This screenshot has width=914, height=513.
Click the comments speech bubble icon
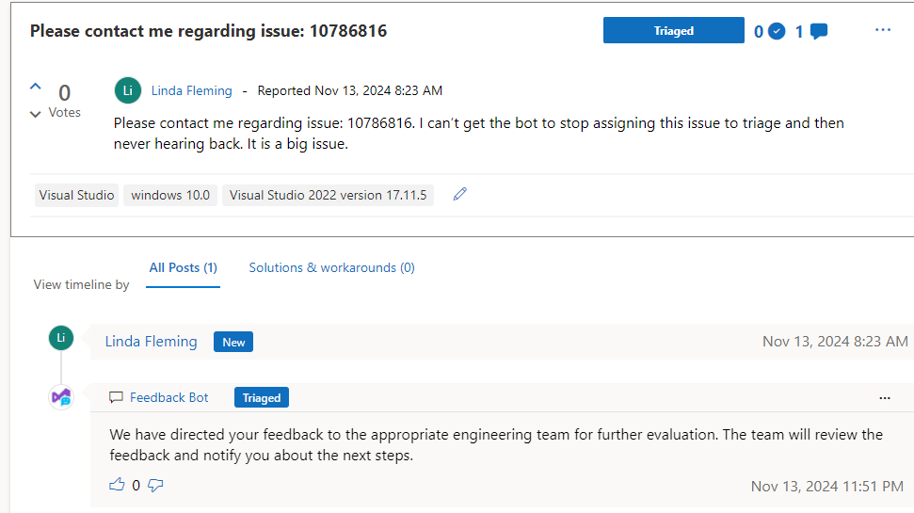pyautogui.click(x=818, y=31)
